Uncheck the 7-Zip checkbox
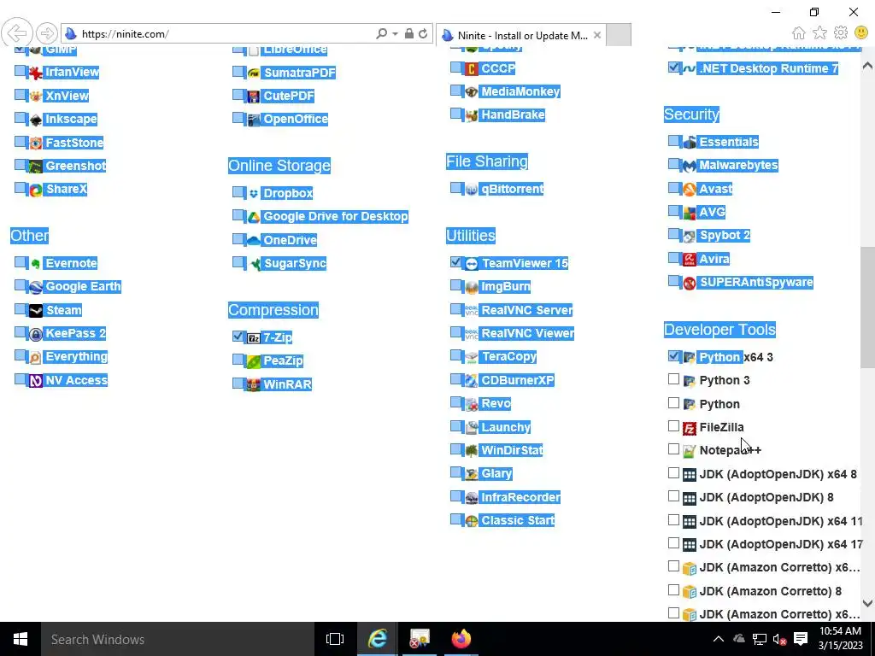 pos(238,337)
